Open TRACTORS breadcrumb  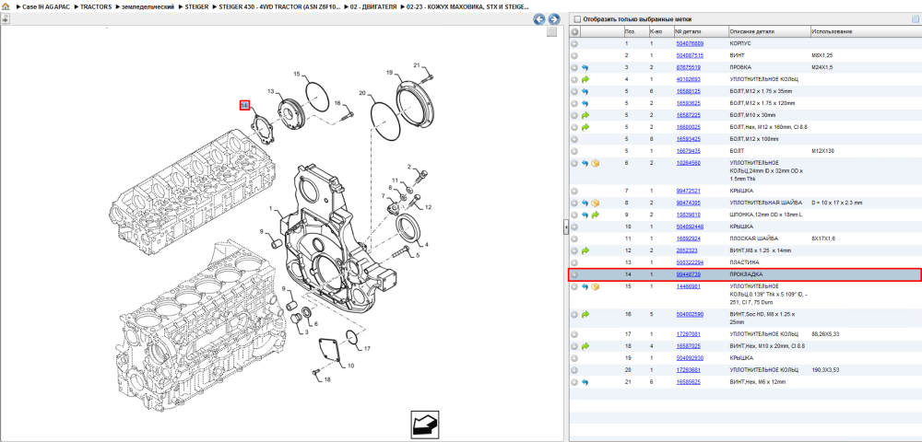96,6
